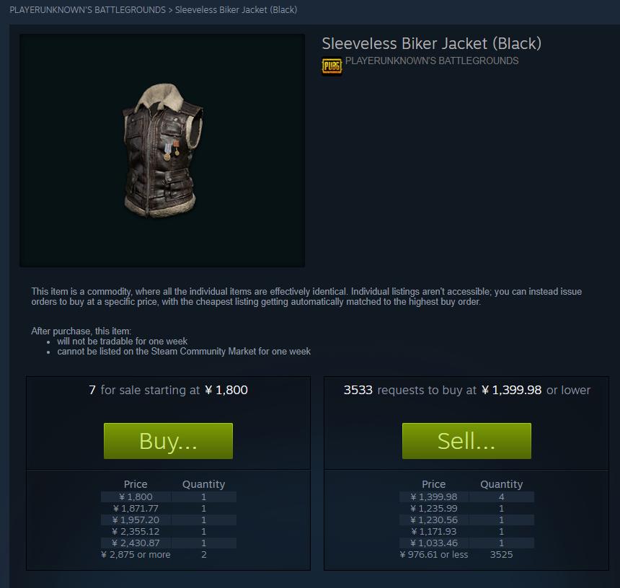The height and width of the screenshot is (588, 620).
Task: Open the green Buy button
Action: click(168, 441)
